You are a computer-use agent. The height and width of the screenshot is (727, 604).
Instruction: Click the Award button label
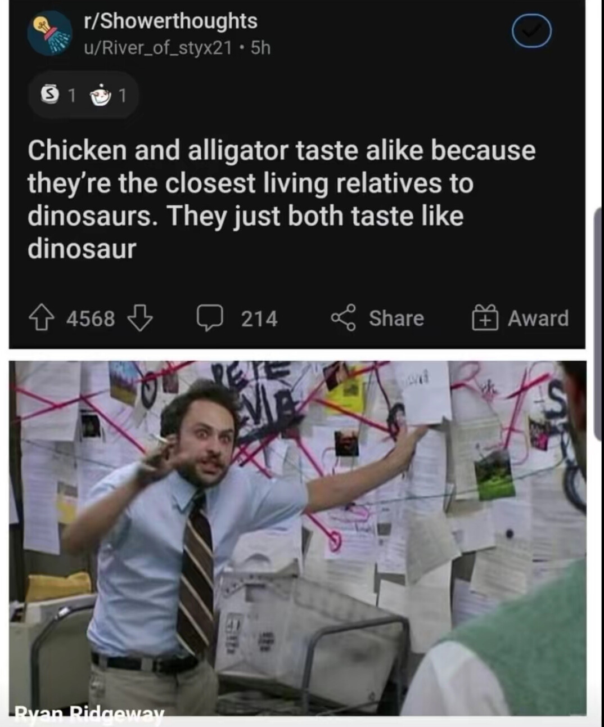538,318
